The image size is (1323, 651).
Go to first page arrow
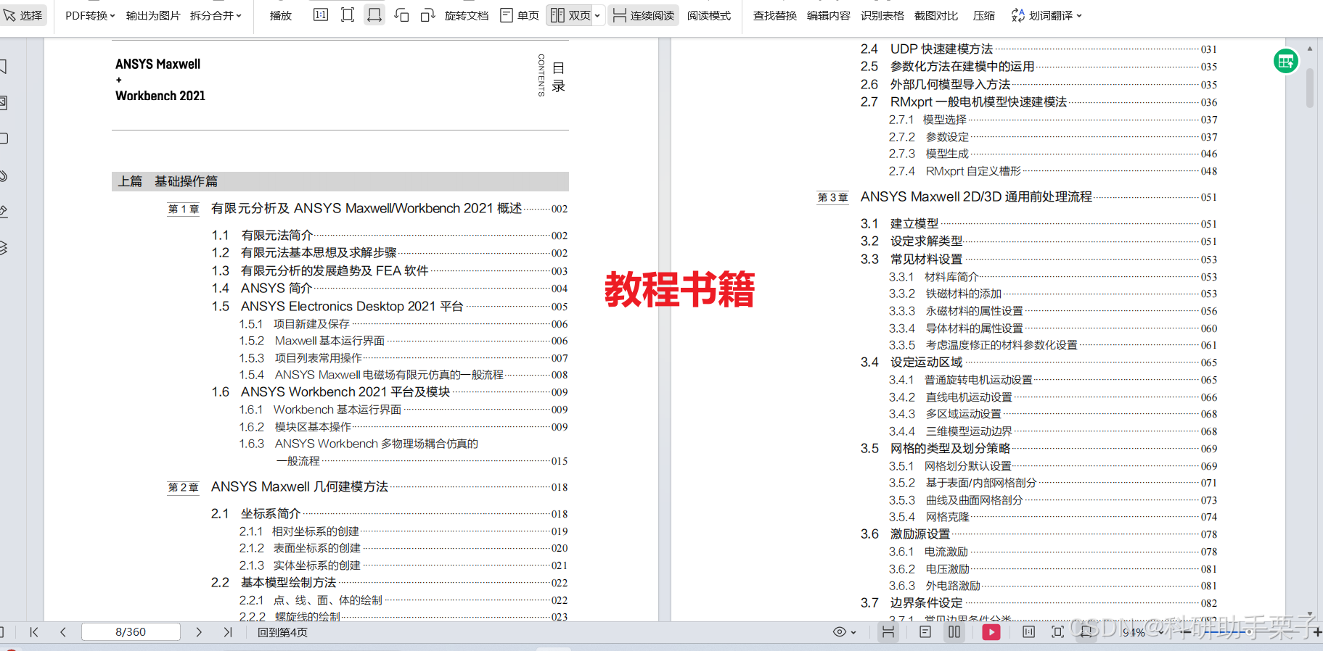click(x=34, y=632)
